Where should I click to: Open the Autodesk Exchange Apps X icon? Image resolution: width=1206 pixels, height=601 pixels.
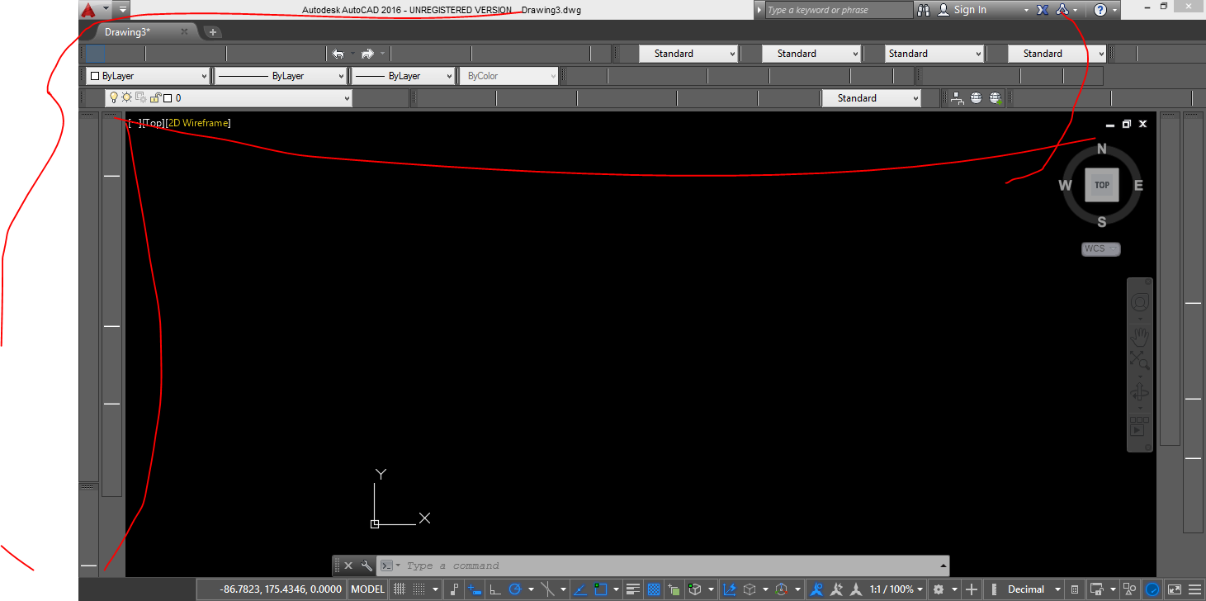pyautogui.click(x=1043, y=10)
